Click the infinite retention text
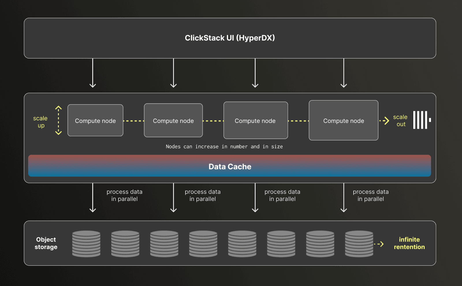The width and height of the screenshot is (462, 286). click(409, 244)
